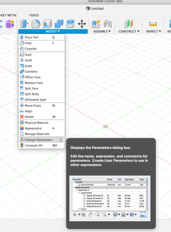Click the Move/Copy toolbar icon
The width and height of the screenshot is (171, 232).
click(82, 24)
